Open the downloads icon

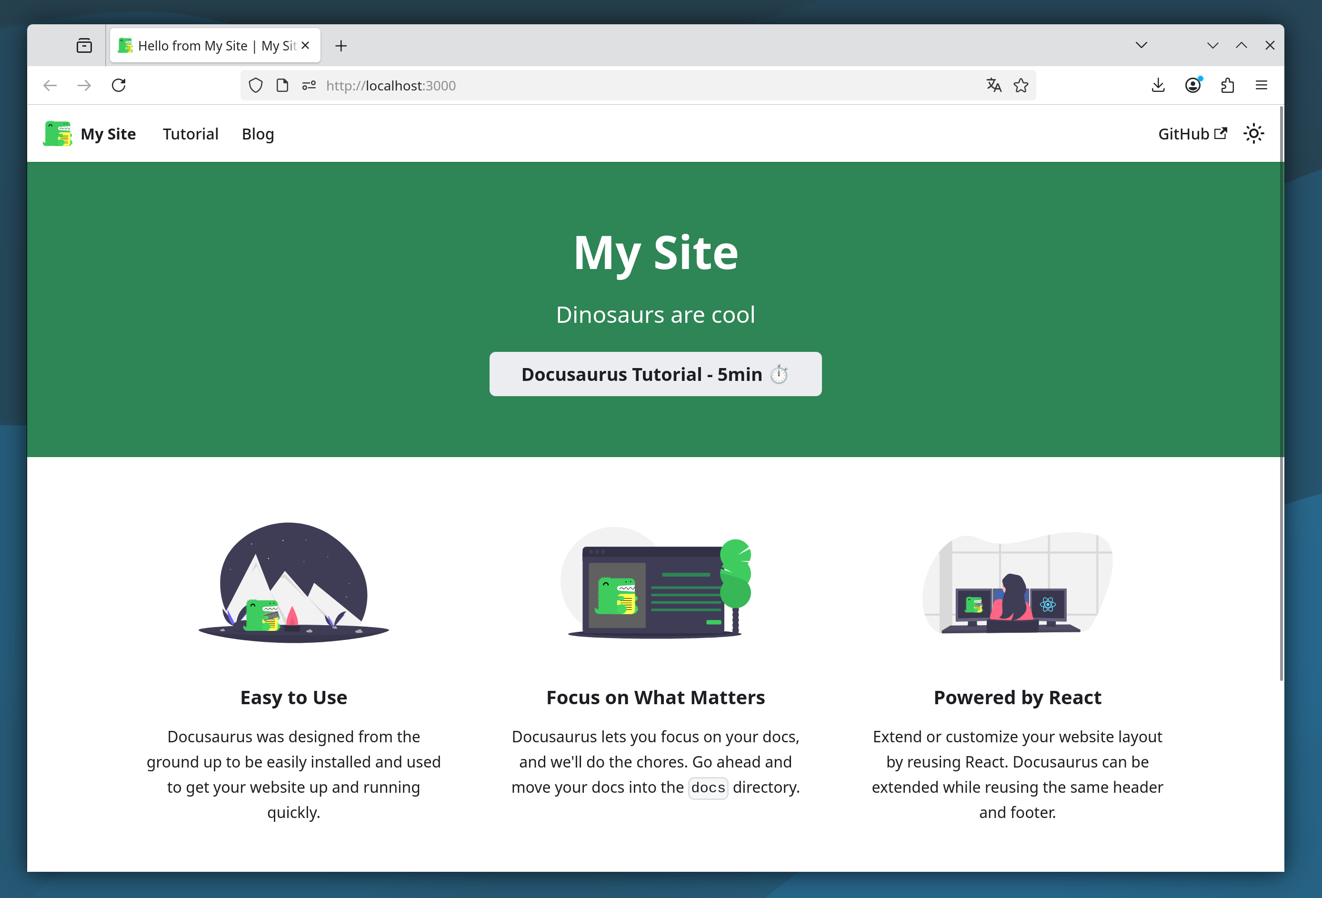click(x=1158, y=85)
